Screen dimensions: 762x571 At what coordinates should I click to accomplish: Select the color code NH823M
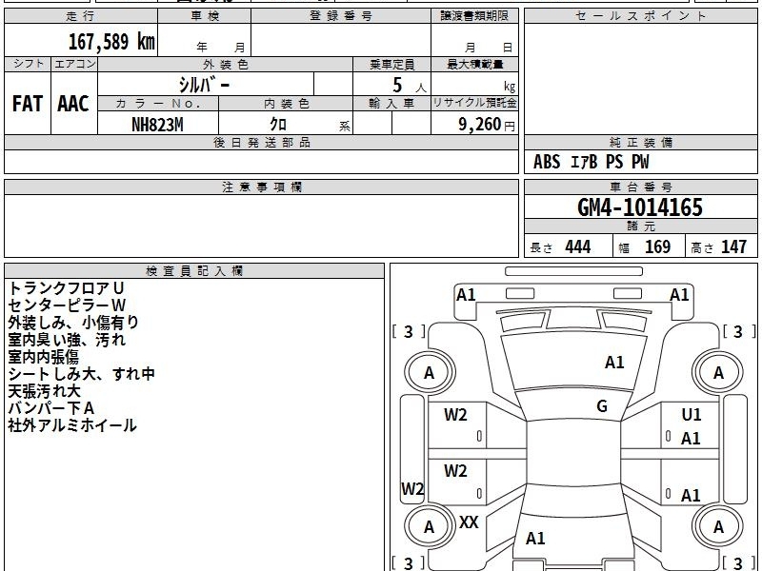point(157,125)
